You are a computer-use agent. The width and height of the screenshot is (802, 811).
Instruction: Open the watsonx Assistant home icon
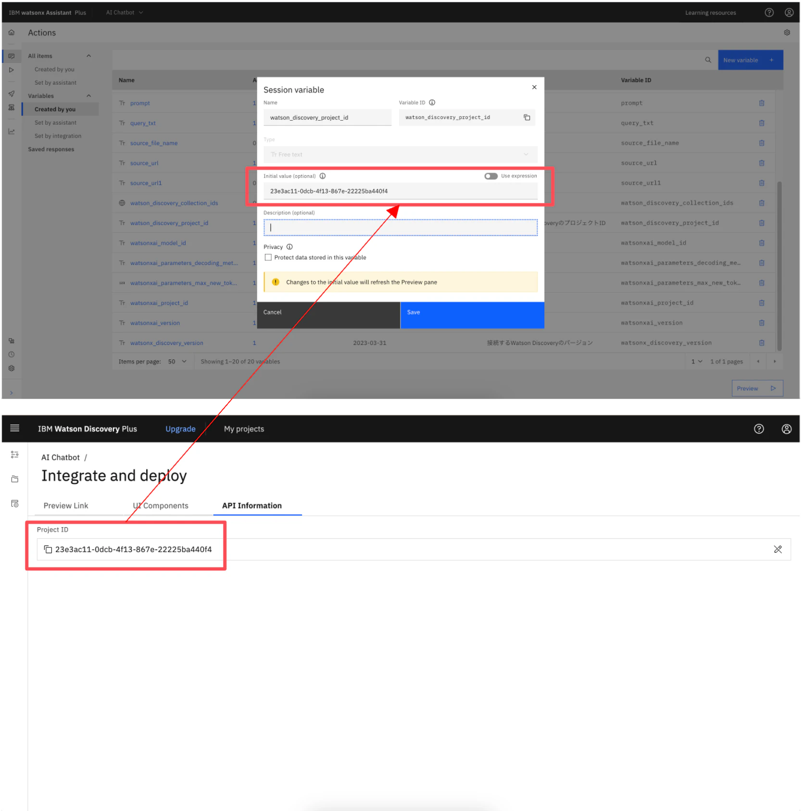[12, 33]
